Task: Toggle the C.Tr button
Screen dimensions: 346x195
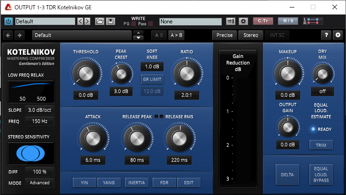Action: [263, 21]
